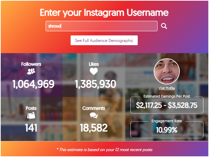Click the magnifying glass search icon

pyautogui.click(x=164, y=26)
